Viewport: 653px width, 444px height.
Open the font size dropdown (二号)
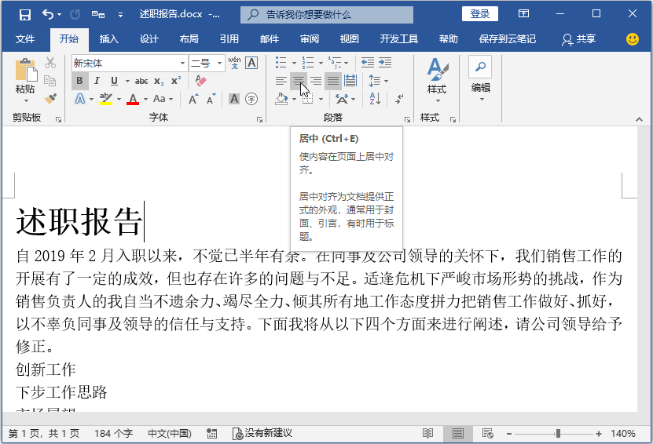pos(219,64)
